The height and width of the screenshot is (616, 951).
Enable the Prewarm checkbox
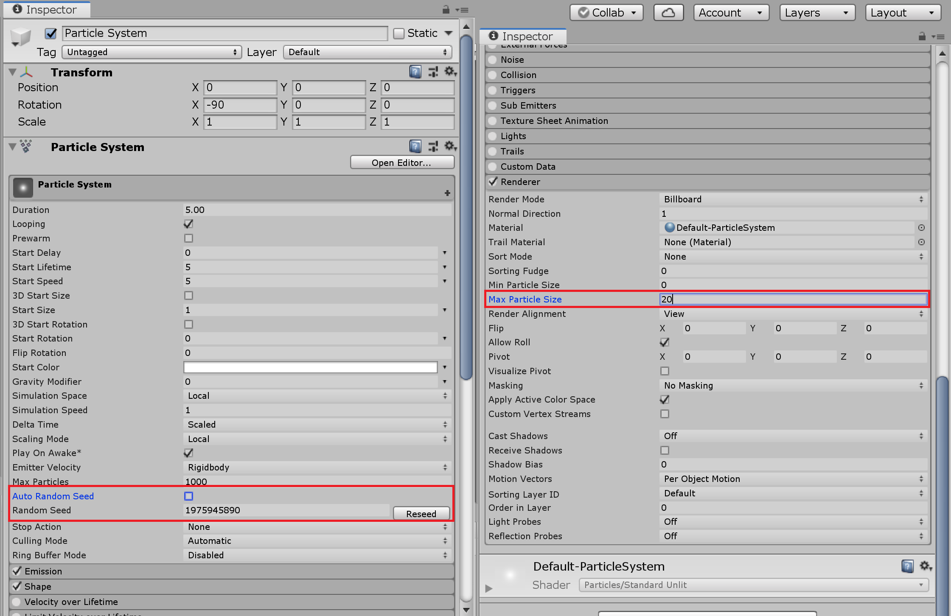pos(188,238)
